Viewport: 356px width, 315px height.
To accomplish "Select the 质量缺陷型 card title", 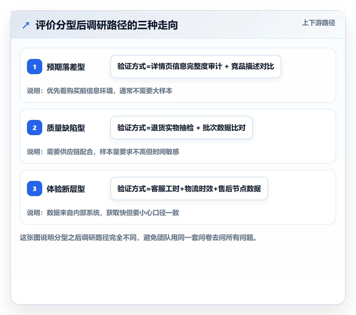I will [66, 128].
